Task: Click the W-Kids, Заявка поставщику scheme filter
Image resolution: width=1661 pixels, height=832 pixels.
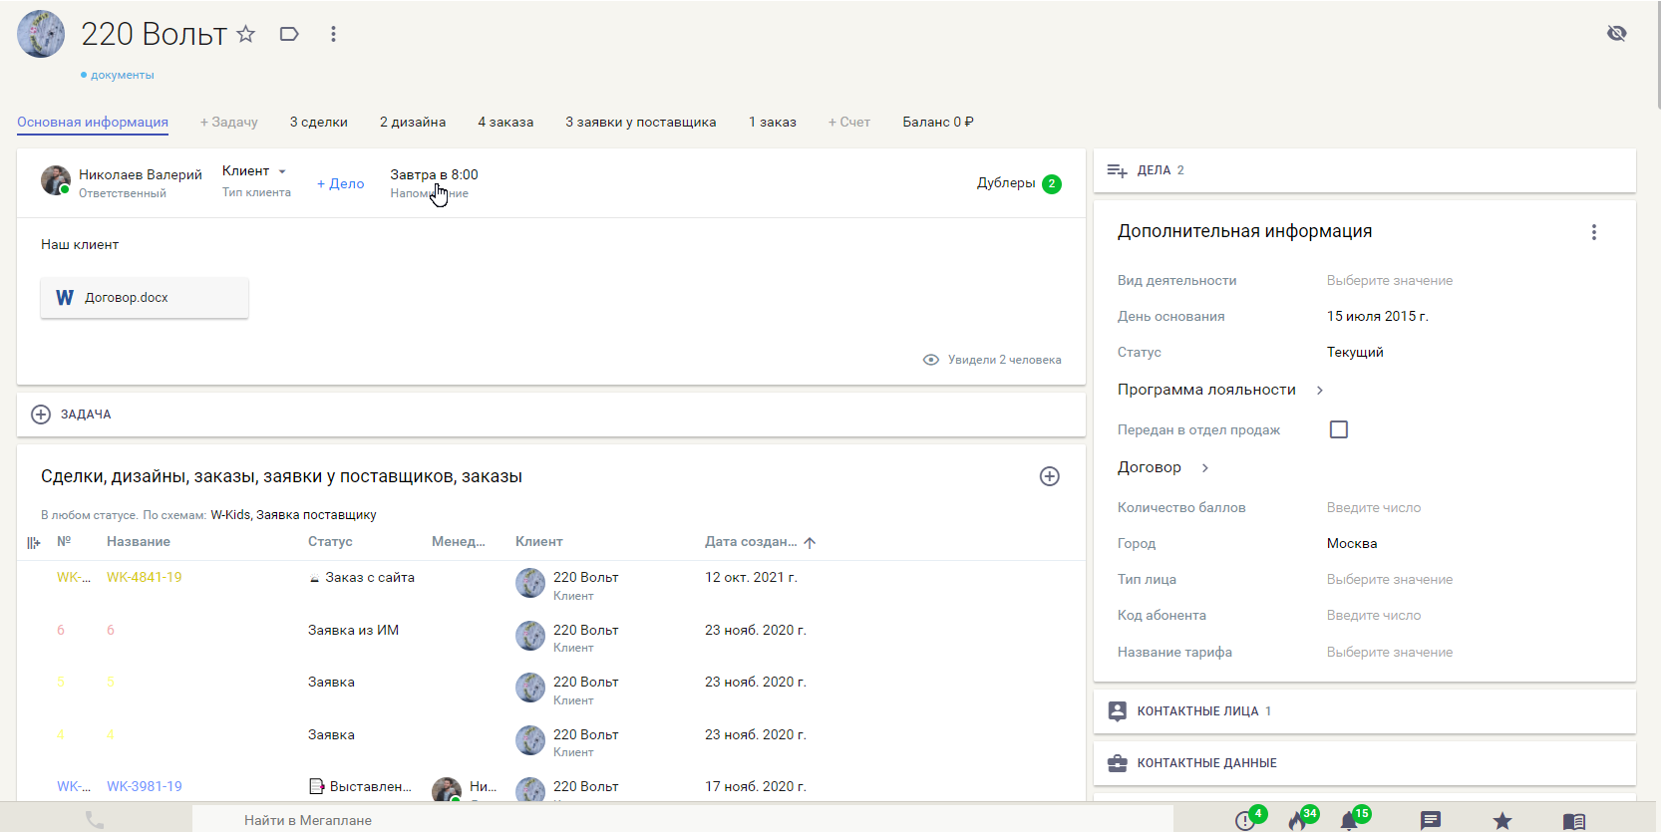Action: tap(293, 515)
